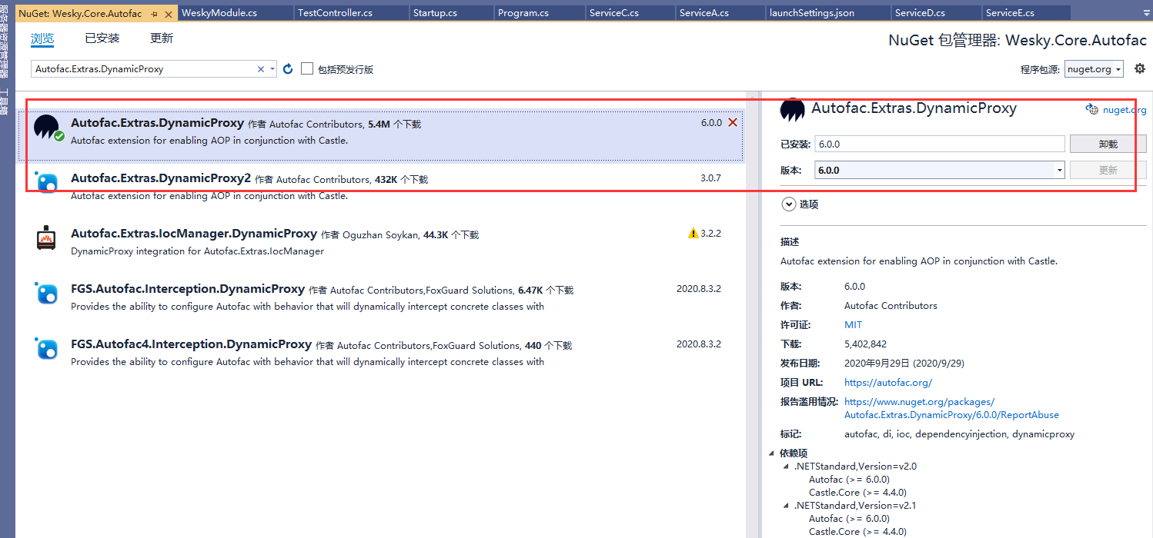
Task: Open the Toolbox side panel tab
Action: pyautogui.click(x=5, y=103)
